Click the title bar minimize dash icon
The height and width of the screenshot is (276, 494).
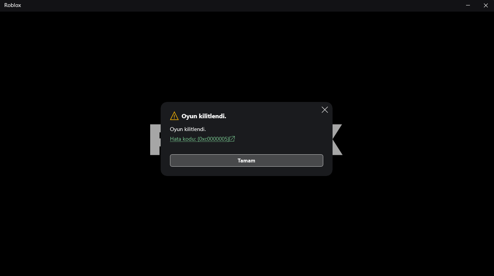468,5
